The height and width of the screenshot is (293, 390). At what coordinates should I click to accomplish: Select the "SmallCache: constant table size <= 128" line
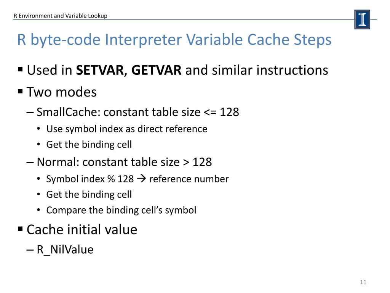coord(138,112)
